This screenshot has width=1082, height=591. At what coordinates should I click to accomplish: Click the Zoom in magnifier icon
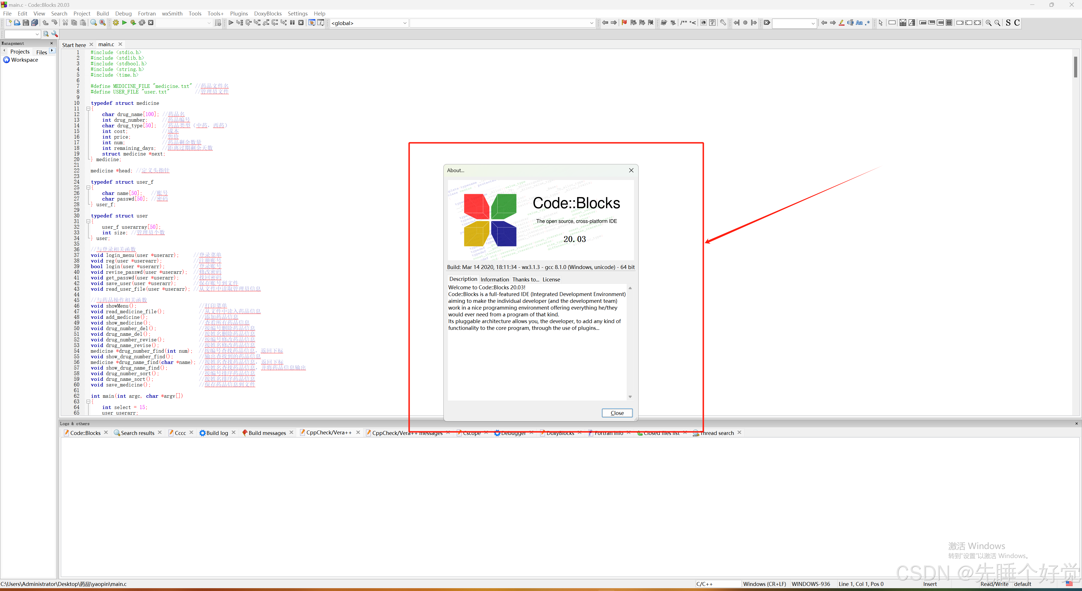pyautogui.click(x=988, y=23)
